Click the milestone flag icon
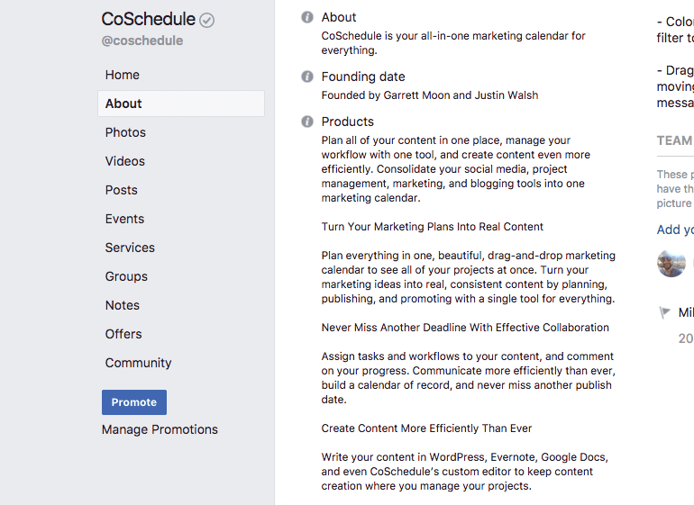694x505 pixels. coord(665,312)
